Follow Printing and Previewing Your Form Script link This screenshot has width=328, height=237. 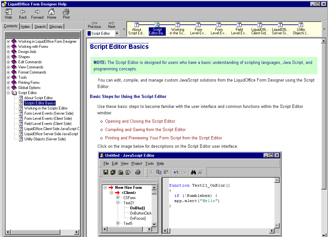tap(164, 138)
